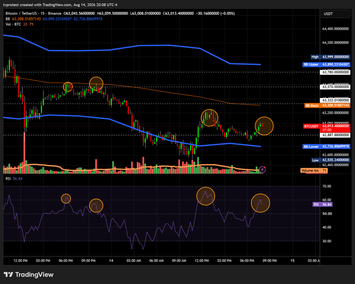The height and width of the screenshot is (284, 355).
Task: Click the orange BB basis value 63,308.51857143 in legend
Action: [x=26, y=19]
